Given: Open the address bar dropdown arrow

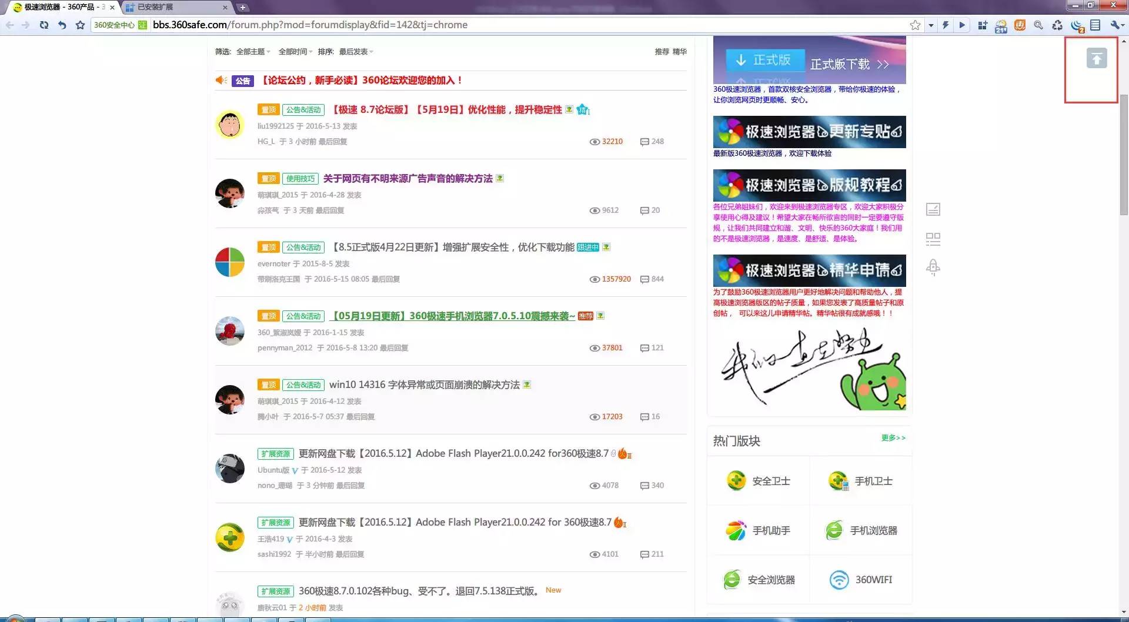Looking at the screenshot, I should [x=931, y=25].
